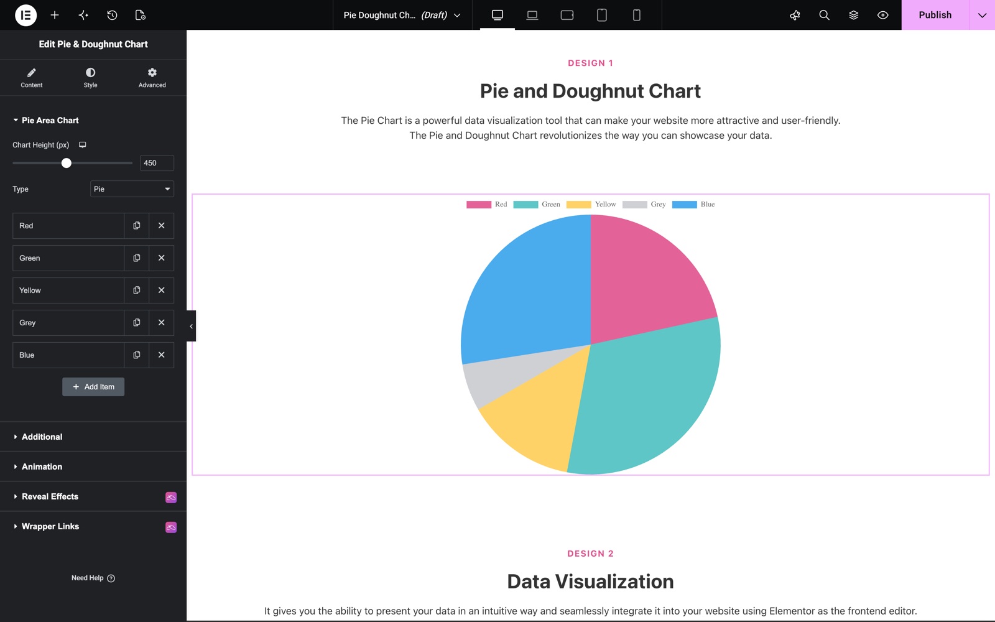The image size is (995, 622).
Task: Open the Finder search icon
Action: click(824, 15)
